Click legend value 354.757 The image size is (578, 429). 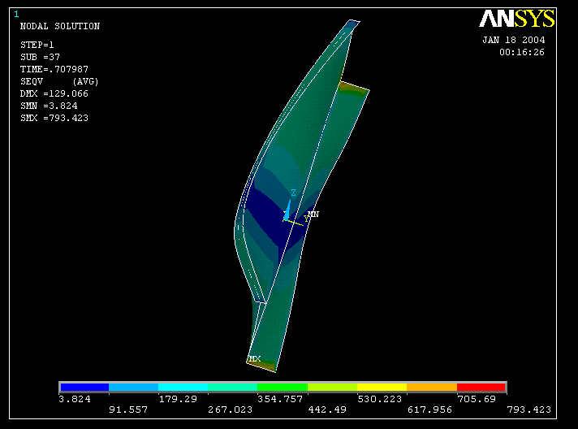[280, 399]
